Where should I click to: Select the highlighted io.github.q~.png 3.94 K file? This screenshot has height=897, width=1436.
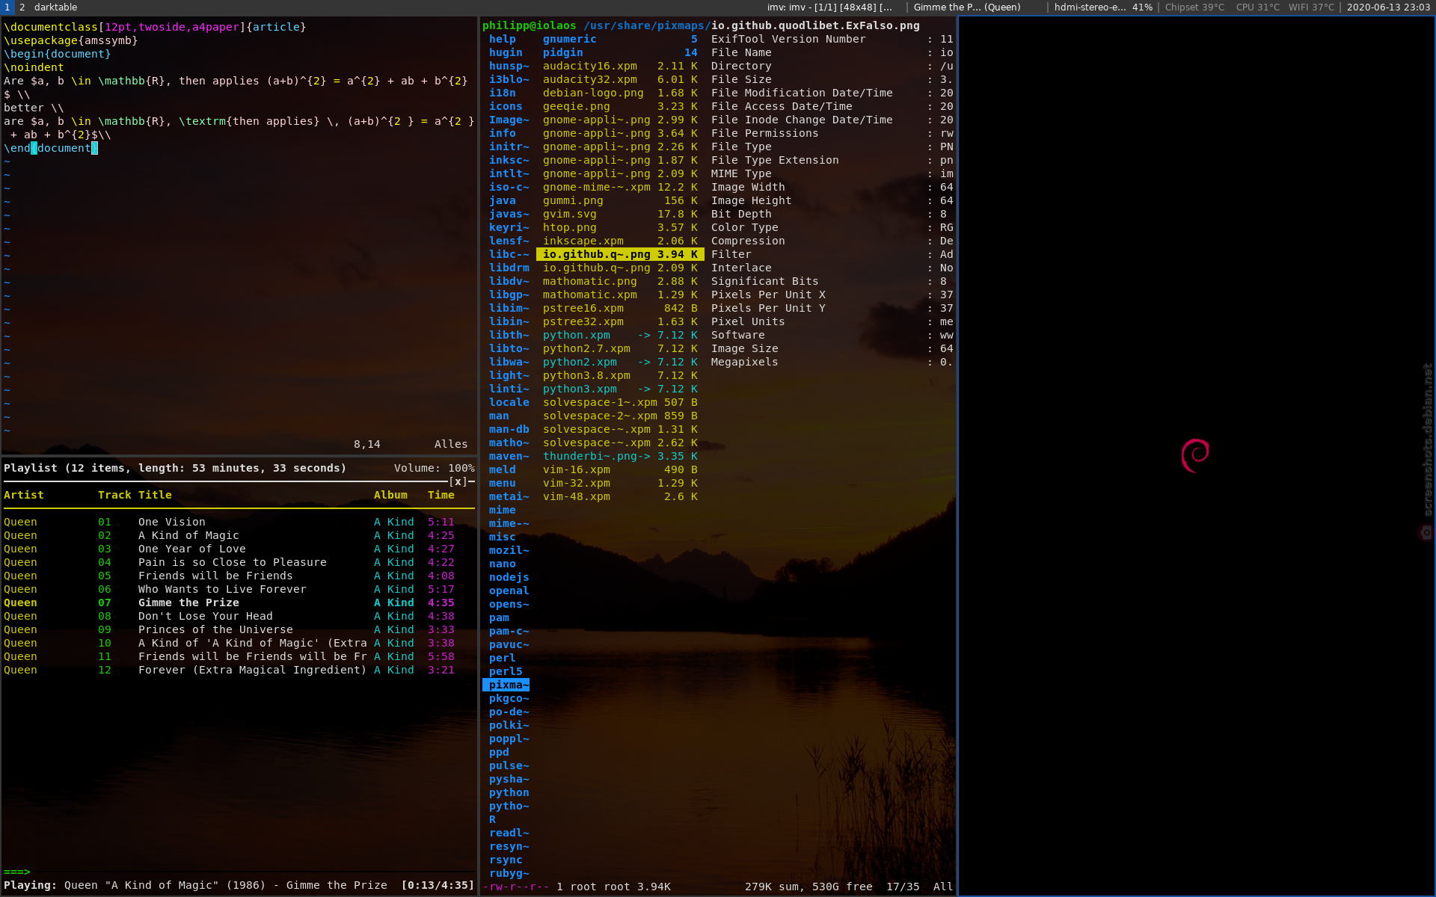[x=620, y=254]
